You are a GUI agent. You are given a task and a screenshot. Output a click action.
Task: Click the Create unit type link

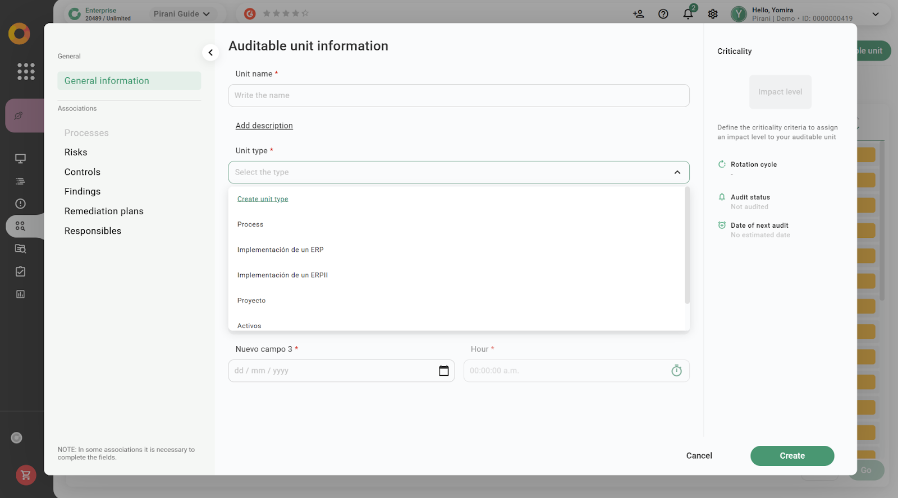point(263,199)
